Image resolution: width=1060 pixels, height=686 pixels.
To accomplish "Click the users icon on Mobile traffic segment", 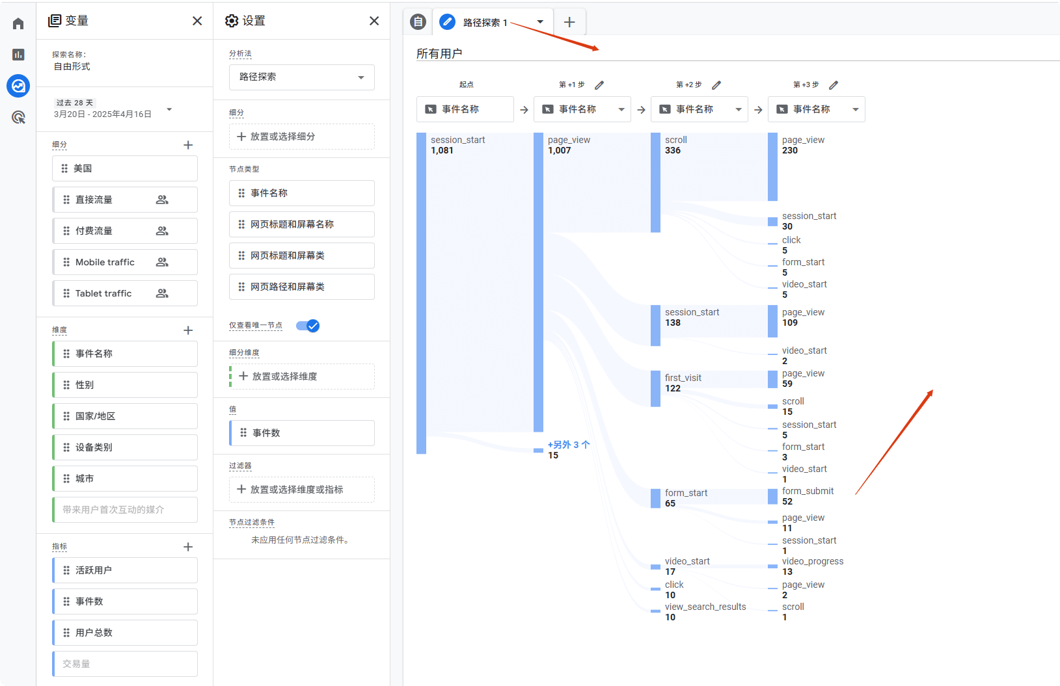I will pyautogui.click(x=162, y=262).
